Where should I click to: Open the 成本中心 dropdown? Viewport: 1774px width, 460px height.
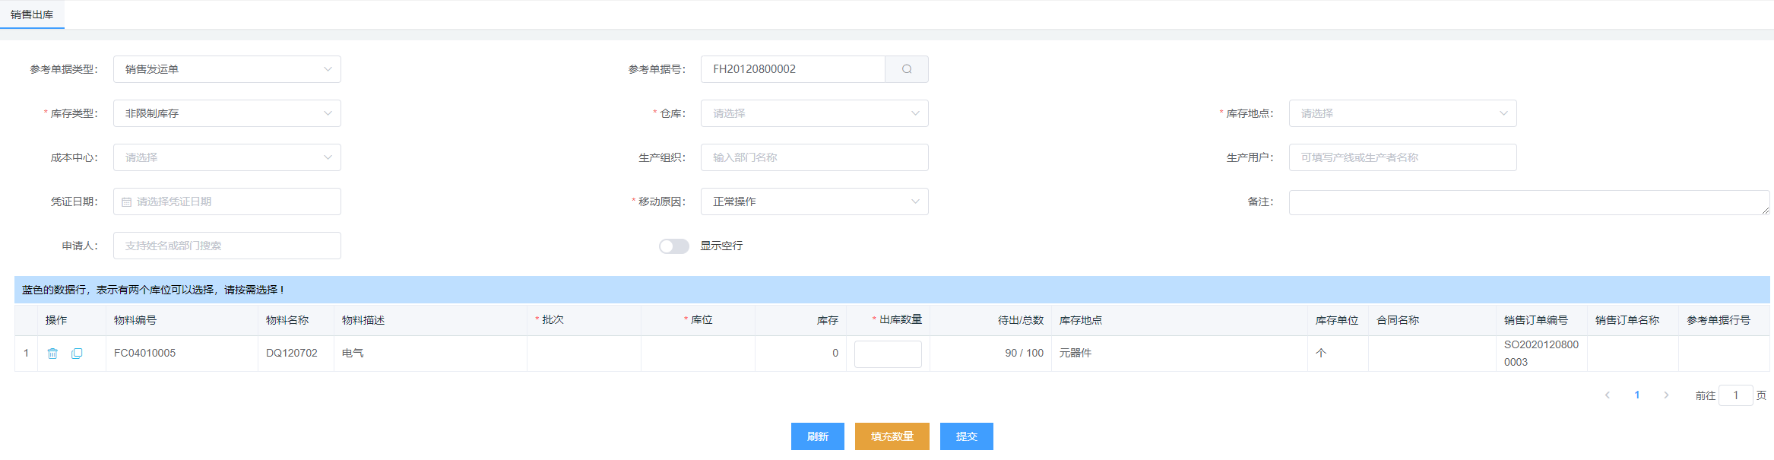tap(227, 157)
